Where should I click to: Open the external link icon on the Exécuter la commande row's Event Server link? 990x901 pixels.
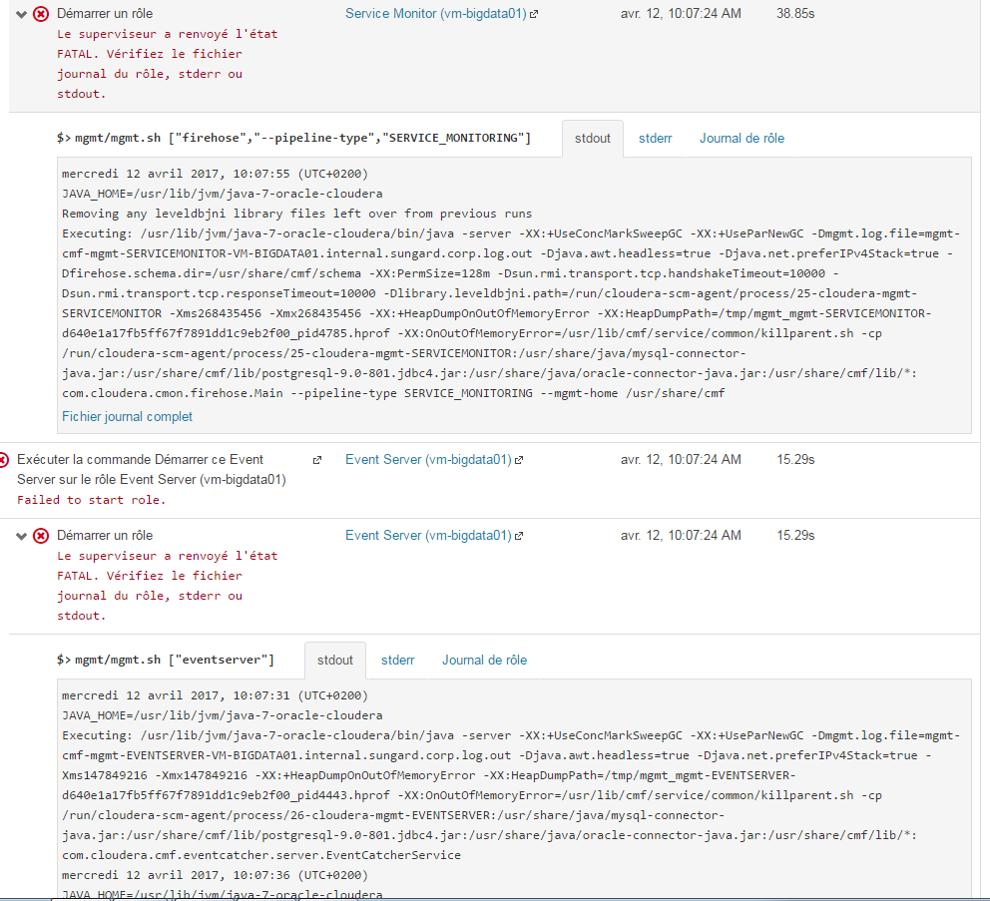(x=519, y=461)
